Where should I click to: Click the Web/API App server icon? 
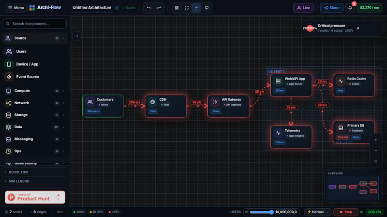[278, 81]
